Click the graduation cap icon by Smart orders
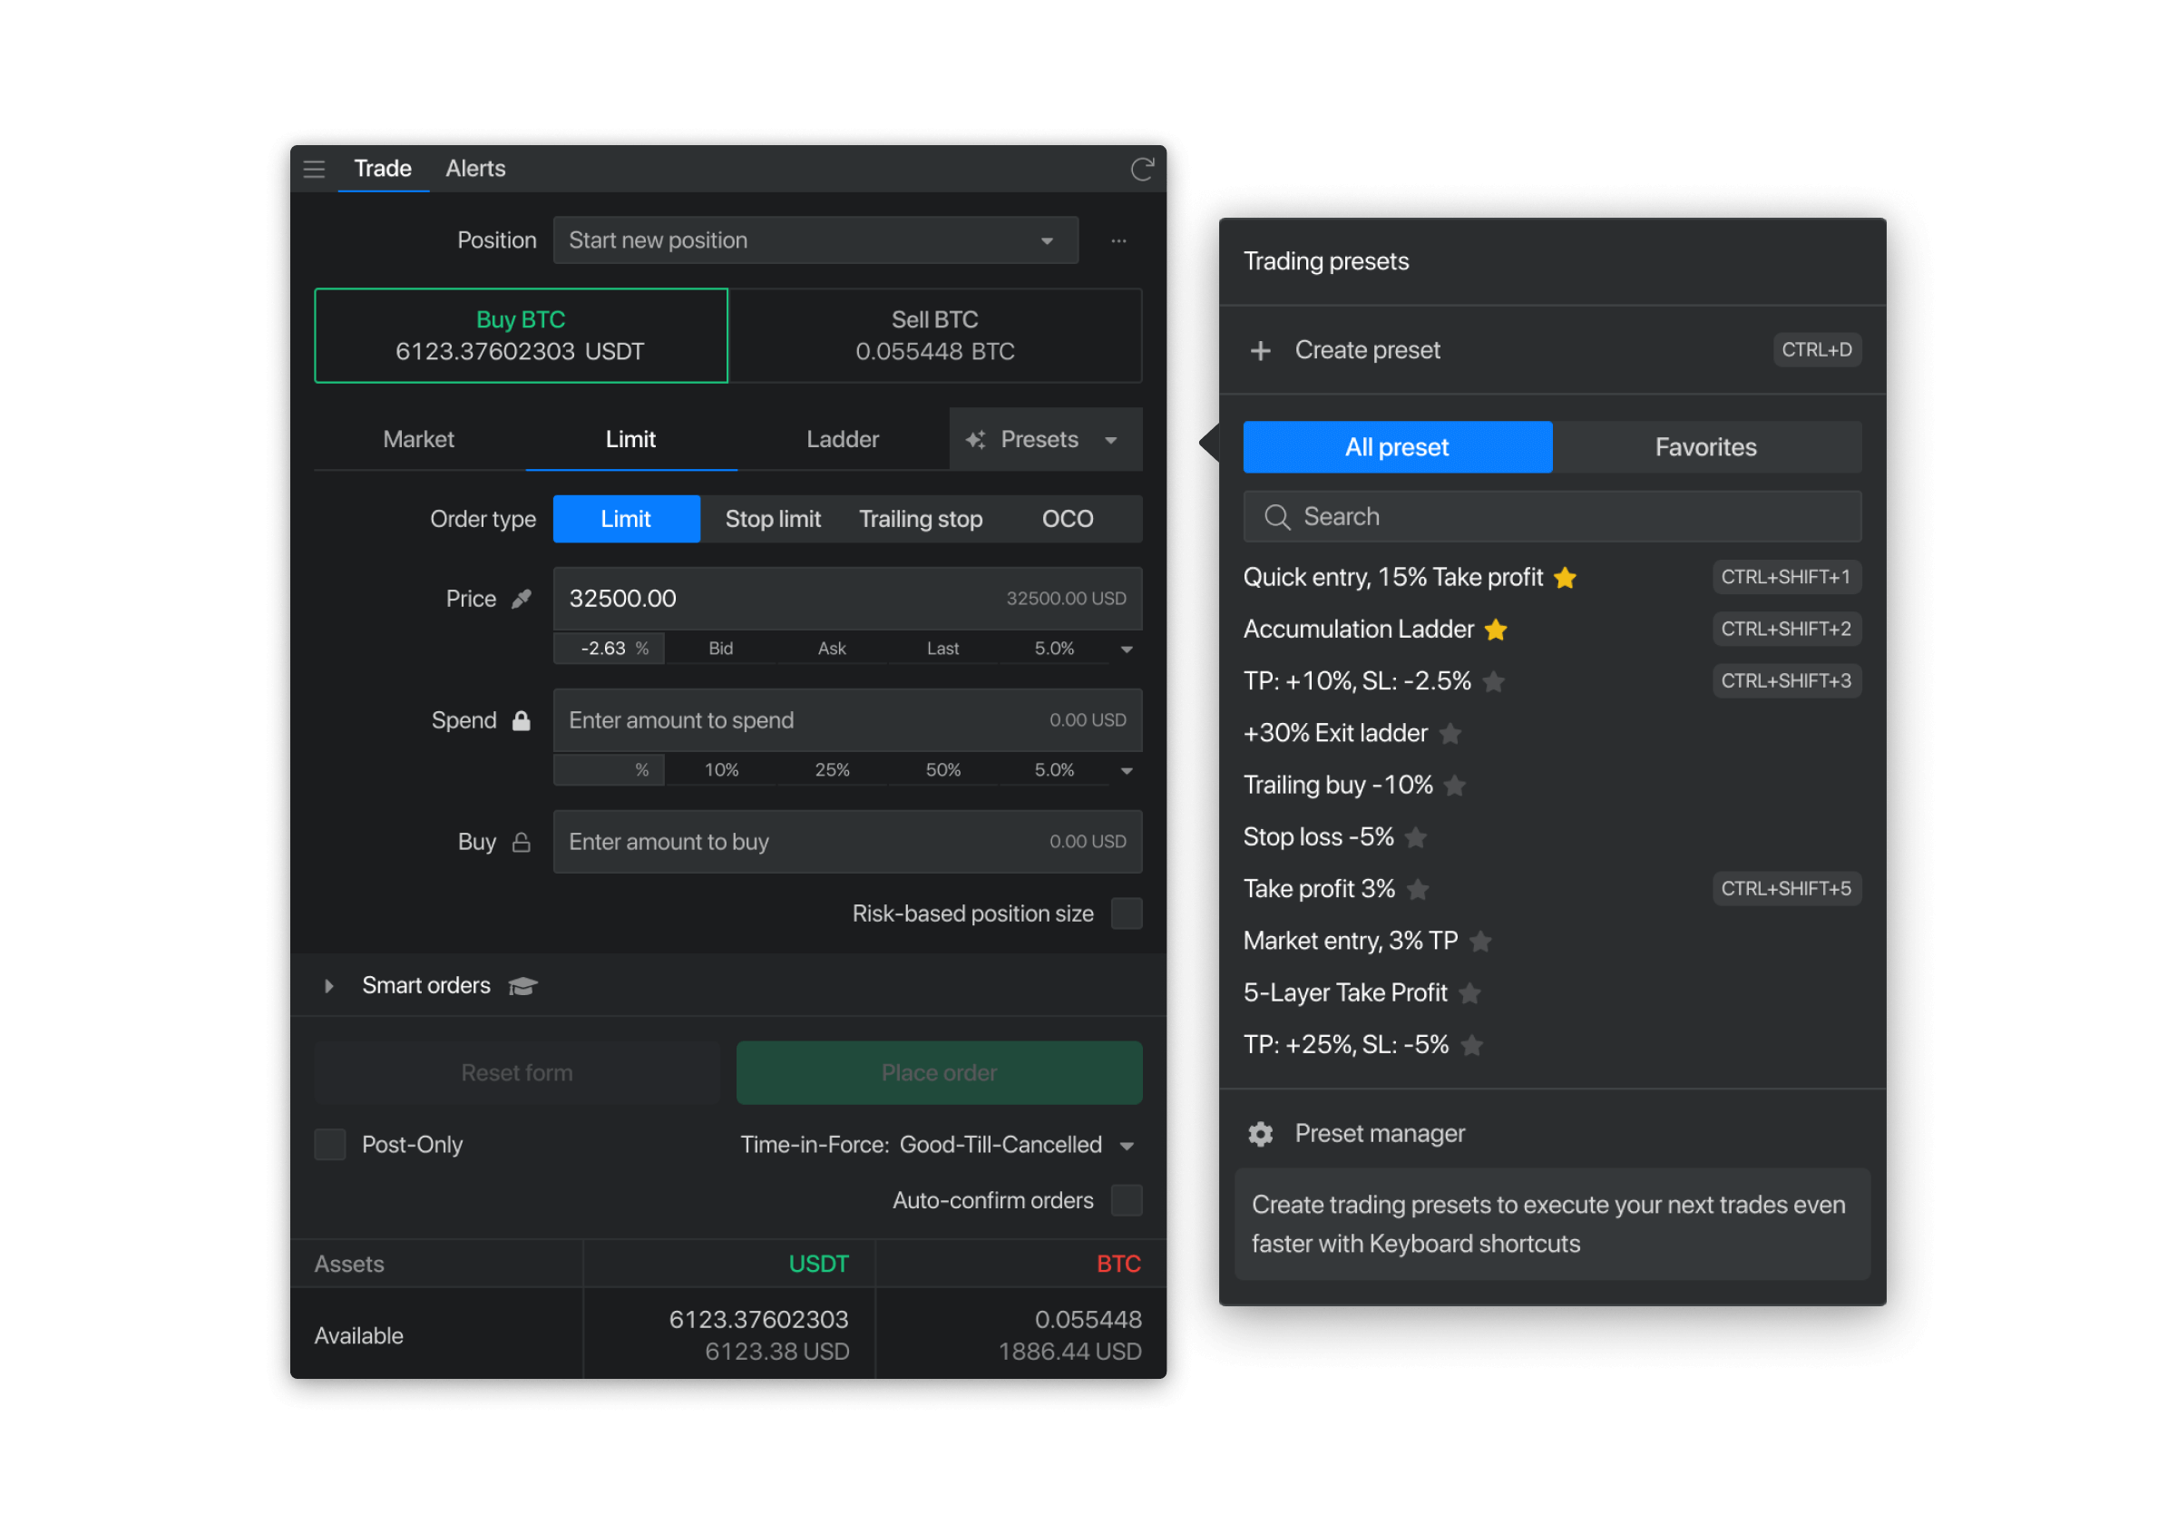The image size is (2177, 1524). click(522, 986)
